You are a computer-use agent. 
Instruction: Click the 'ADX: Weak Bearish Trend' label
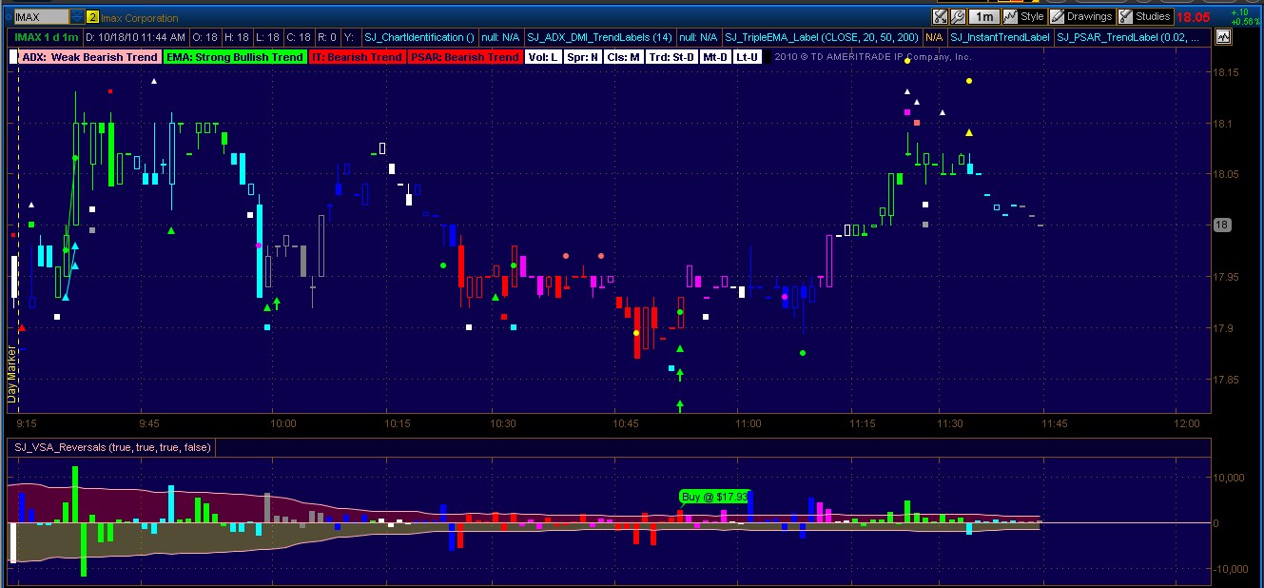[x=89, y=57]
